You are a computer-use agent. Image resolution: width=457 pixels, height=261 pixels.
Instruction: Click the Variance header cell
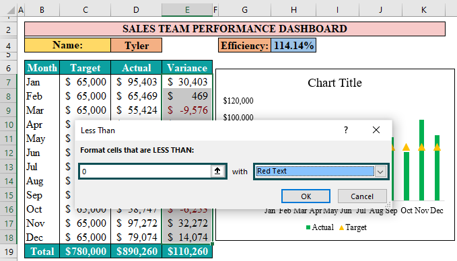pyautogui.click(x=187, y=68)
